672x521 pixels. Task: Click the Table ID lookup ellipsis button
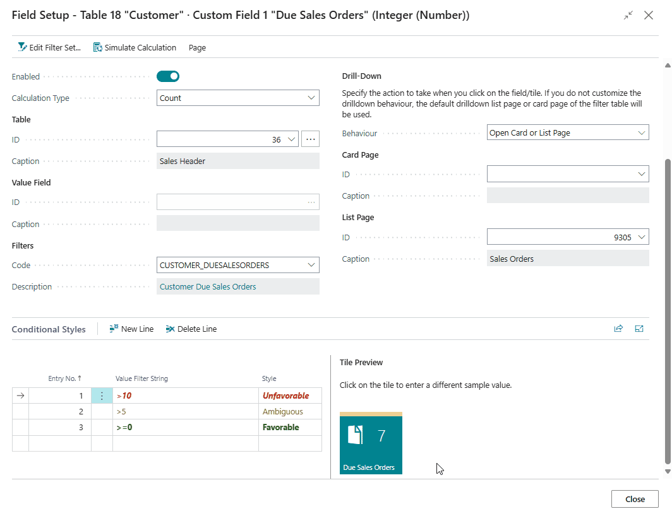click(310, 139)
